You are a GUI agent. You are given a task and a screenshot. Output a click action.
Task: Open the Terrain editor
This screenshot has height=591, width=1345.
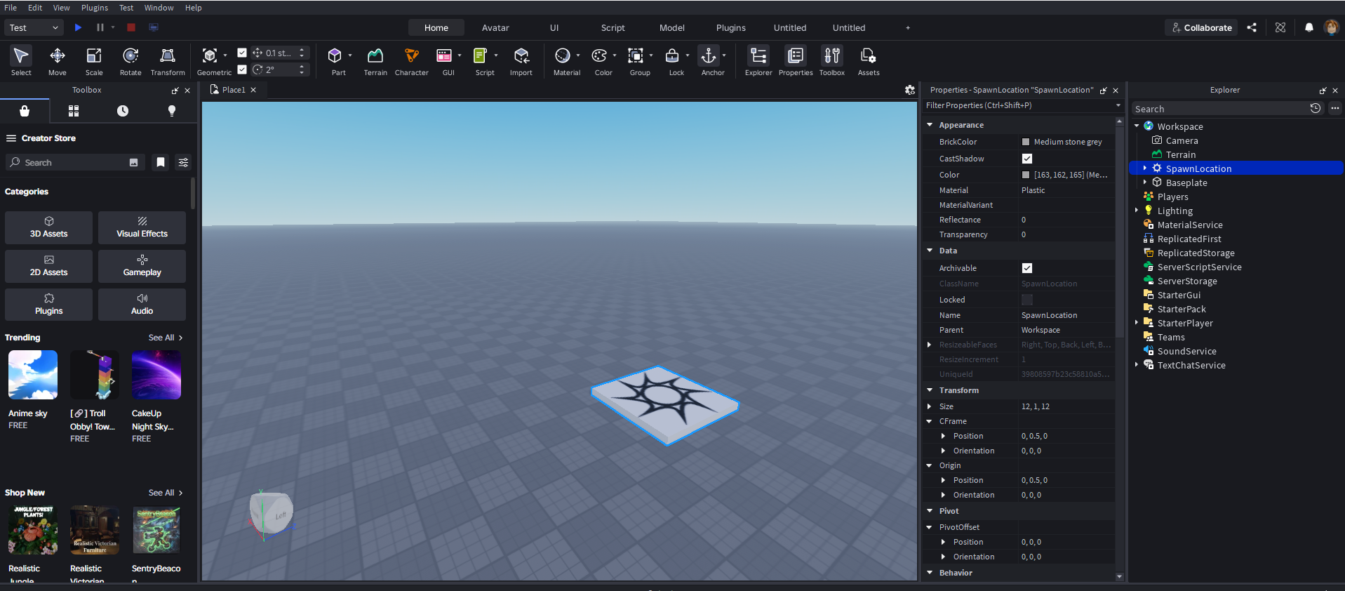click(x=375, y=61)
